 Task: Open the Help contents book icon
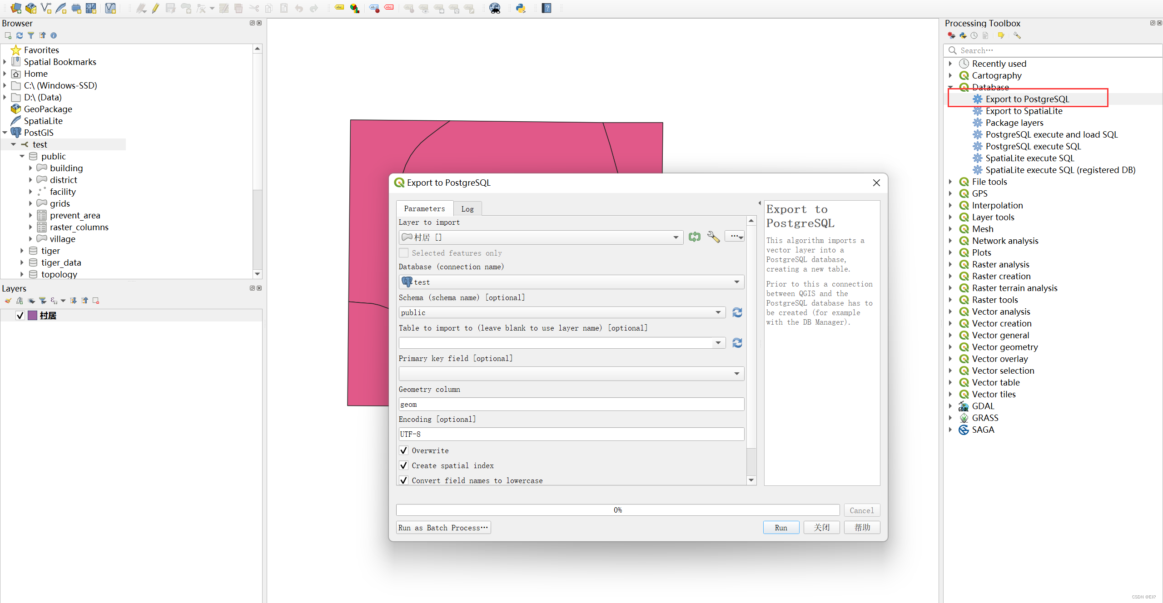tap(547, 8)
